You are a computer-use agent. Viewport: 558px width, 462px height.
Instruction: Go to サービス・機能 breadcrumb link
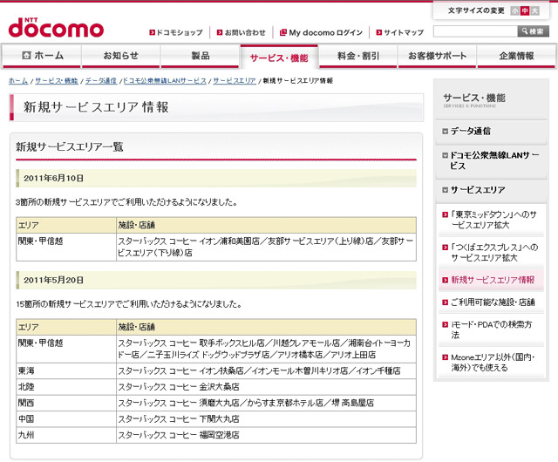coord(56,81)
